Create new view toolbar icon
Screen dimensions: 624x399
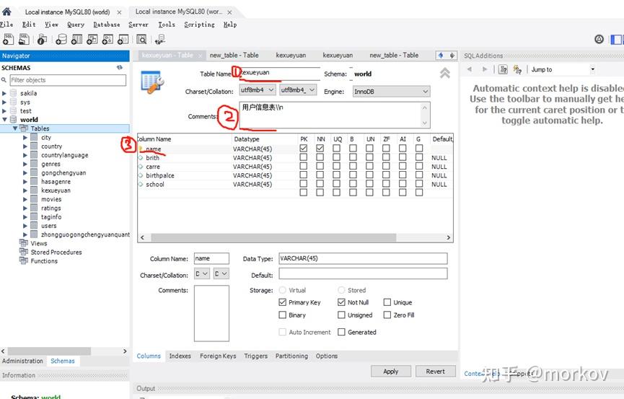point(92,39)
